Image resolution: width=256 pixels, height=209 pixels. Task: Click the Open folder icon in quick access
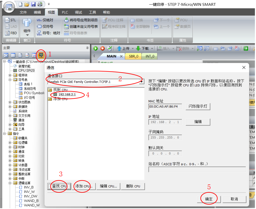point(27,4)
